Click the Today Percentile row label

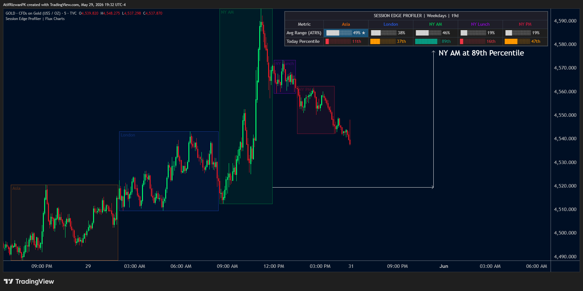point(304,41)
